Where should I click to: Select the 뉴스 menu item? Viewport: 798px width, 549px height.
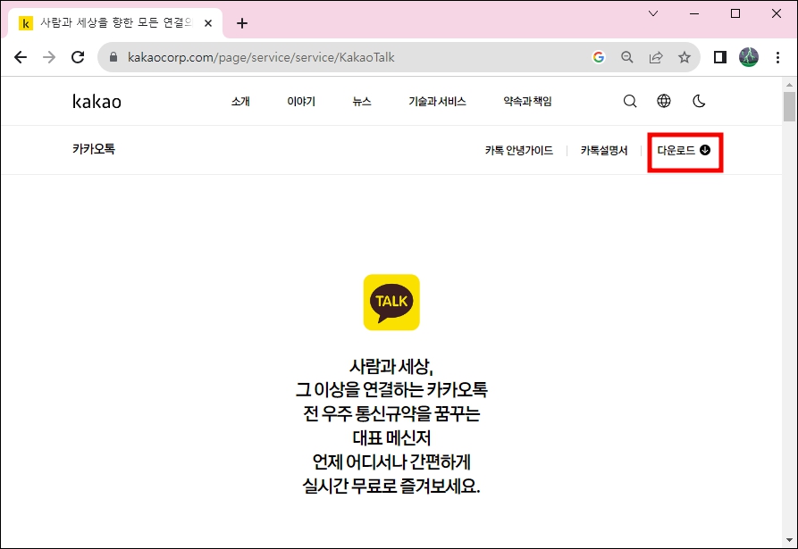click(x=361, y=101)
